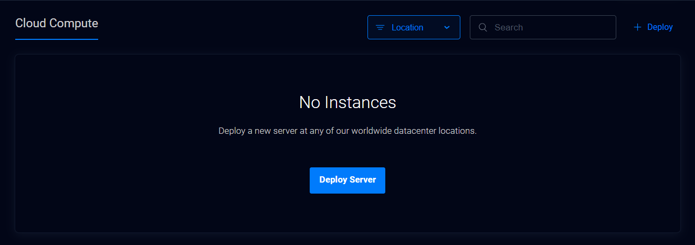This screenshot has width=695, height=245.
Task: Click the chevron arrow in Location dropdown
Action: tap(447, 27)
